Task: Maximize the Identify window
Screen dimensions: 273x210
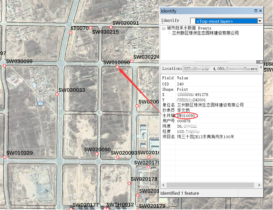Action: pos(256,11)
